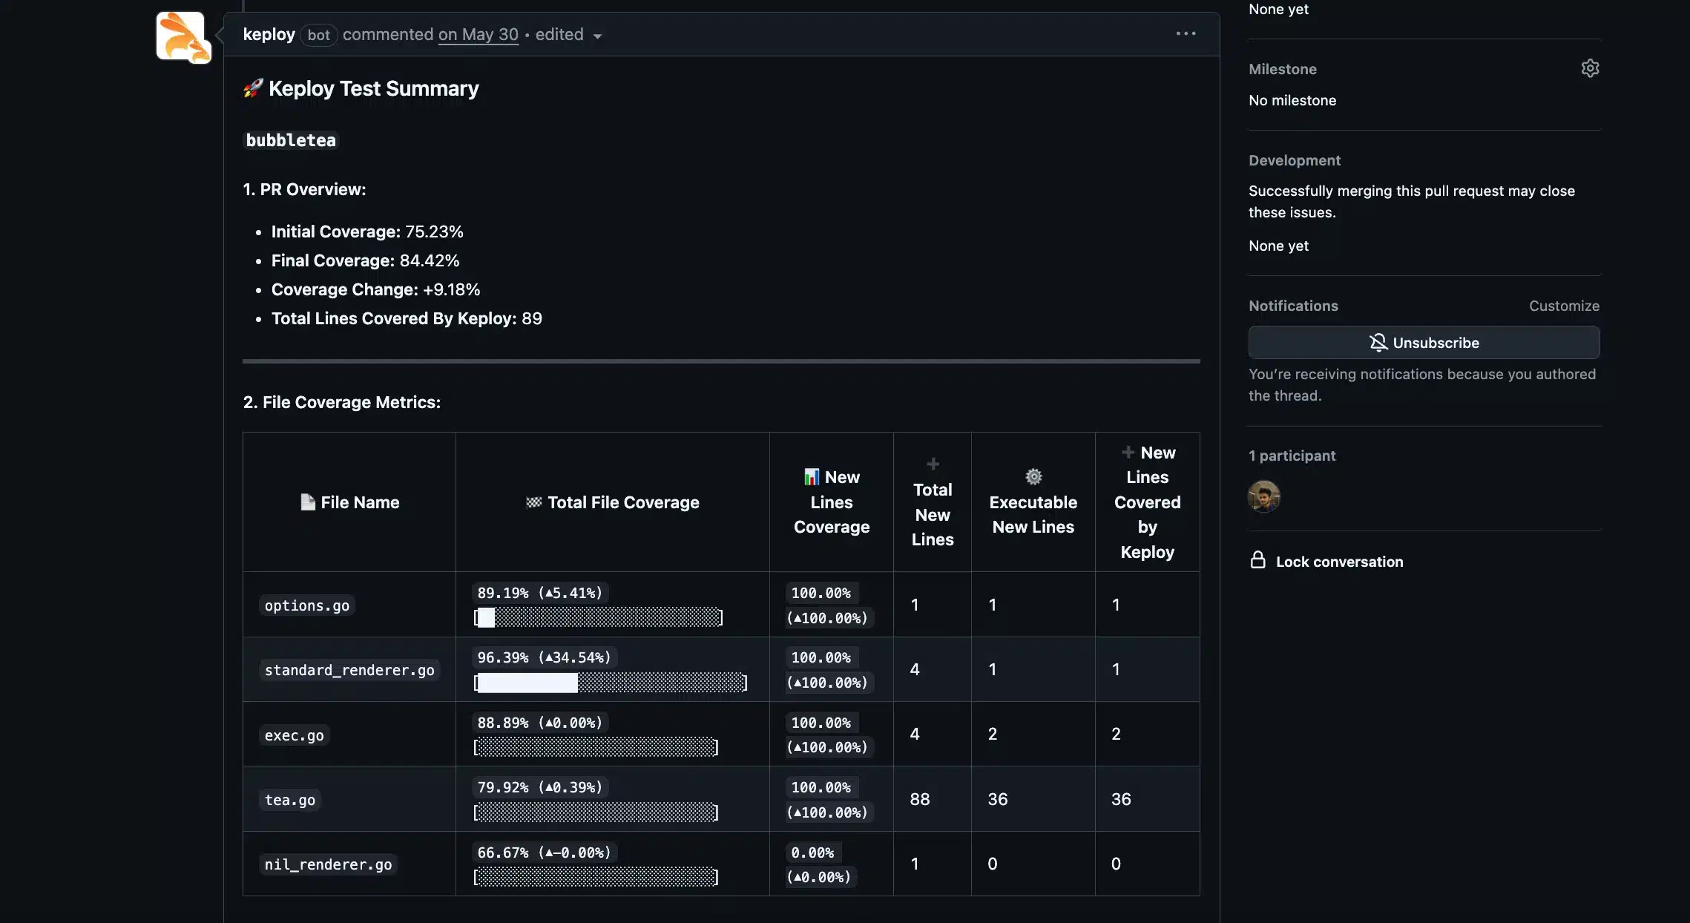Click the tea.go coverage progress bar
Screen dimensions: 1690x923
tap(596, 812)
